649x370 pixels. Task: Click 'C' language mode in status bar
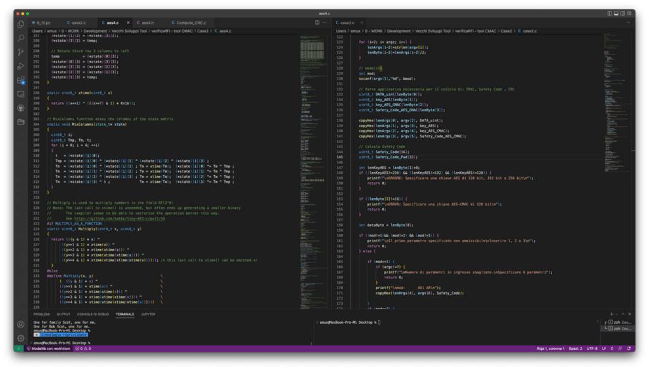[x=612, y=348]
